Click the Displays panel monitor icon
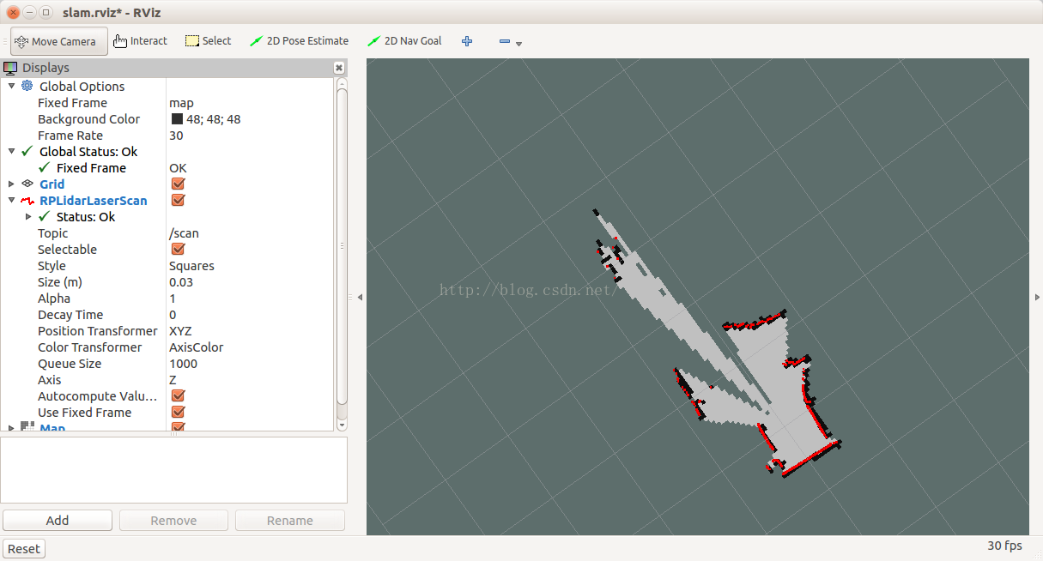 (x=10, y=68)
